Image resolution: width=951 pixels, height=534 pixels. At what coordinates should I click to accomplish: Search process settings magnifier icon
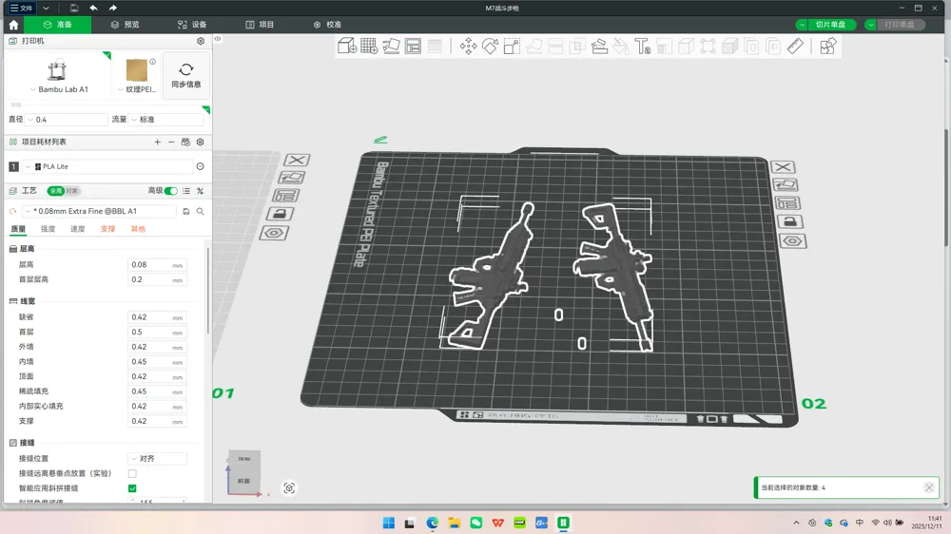click(x=200, y=212)
